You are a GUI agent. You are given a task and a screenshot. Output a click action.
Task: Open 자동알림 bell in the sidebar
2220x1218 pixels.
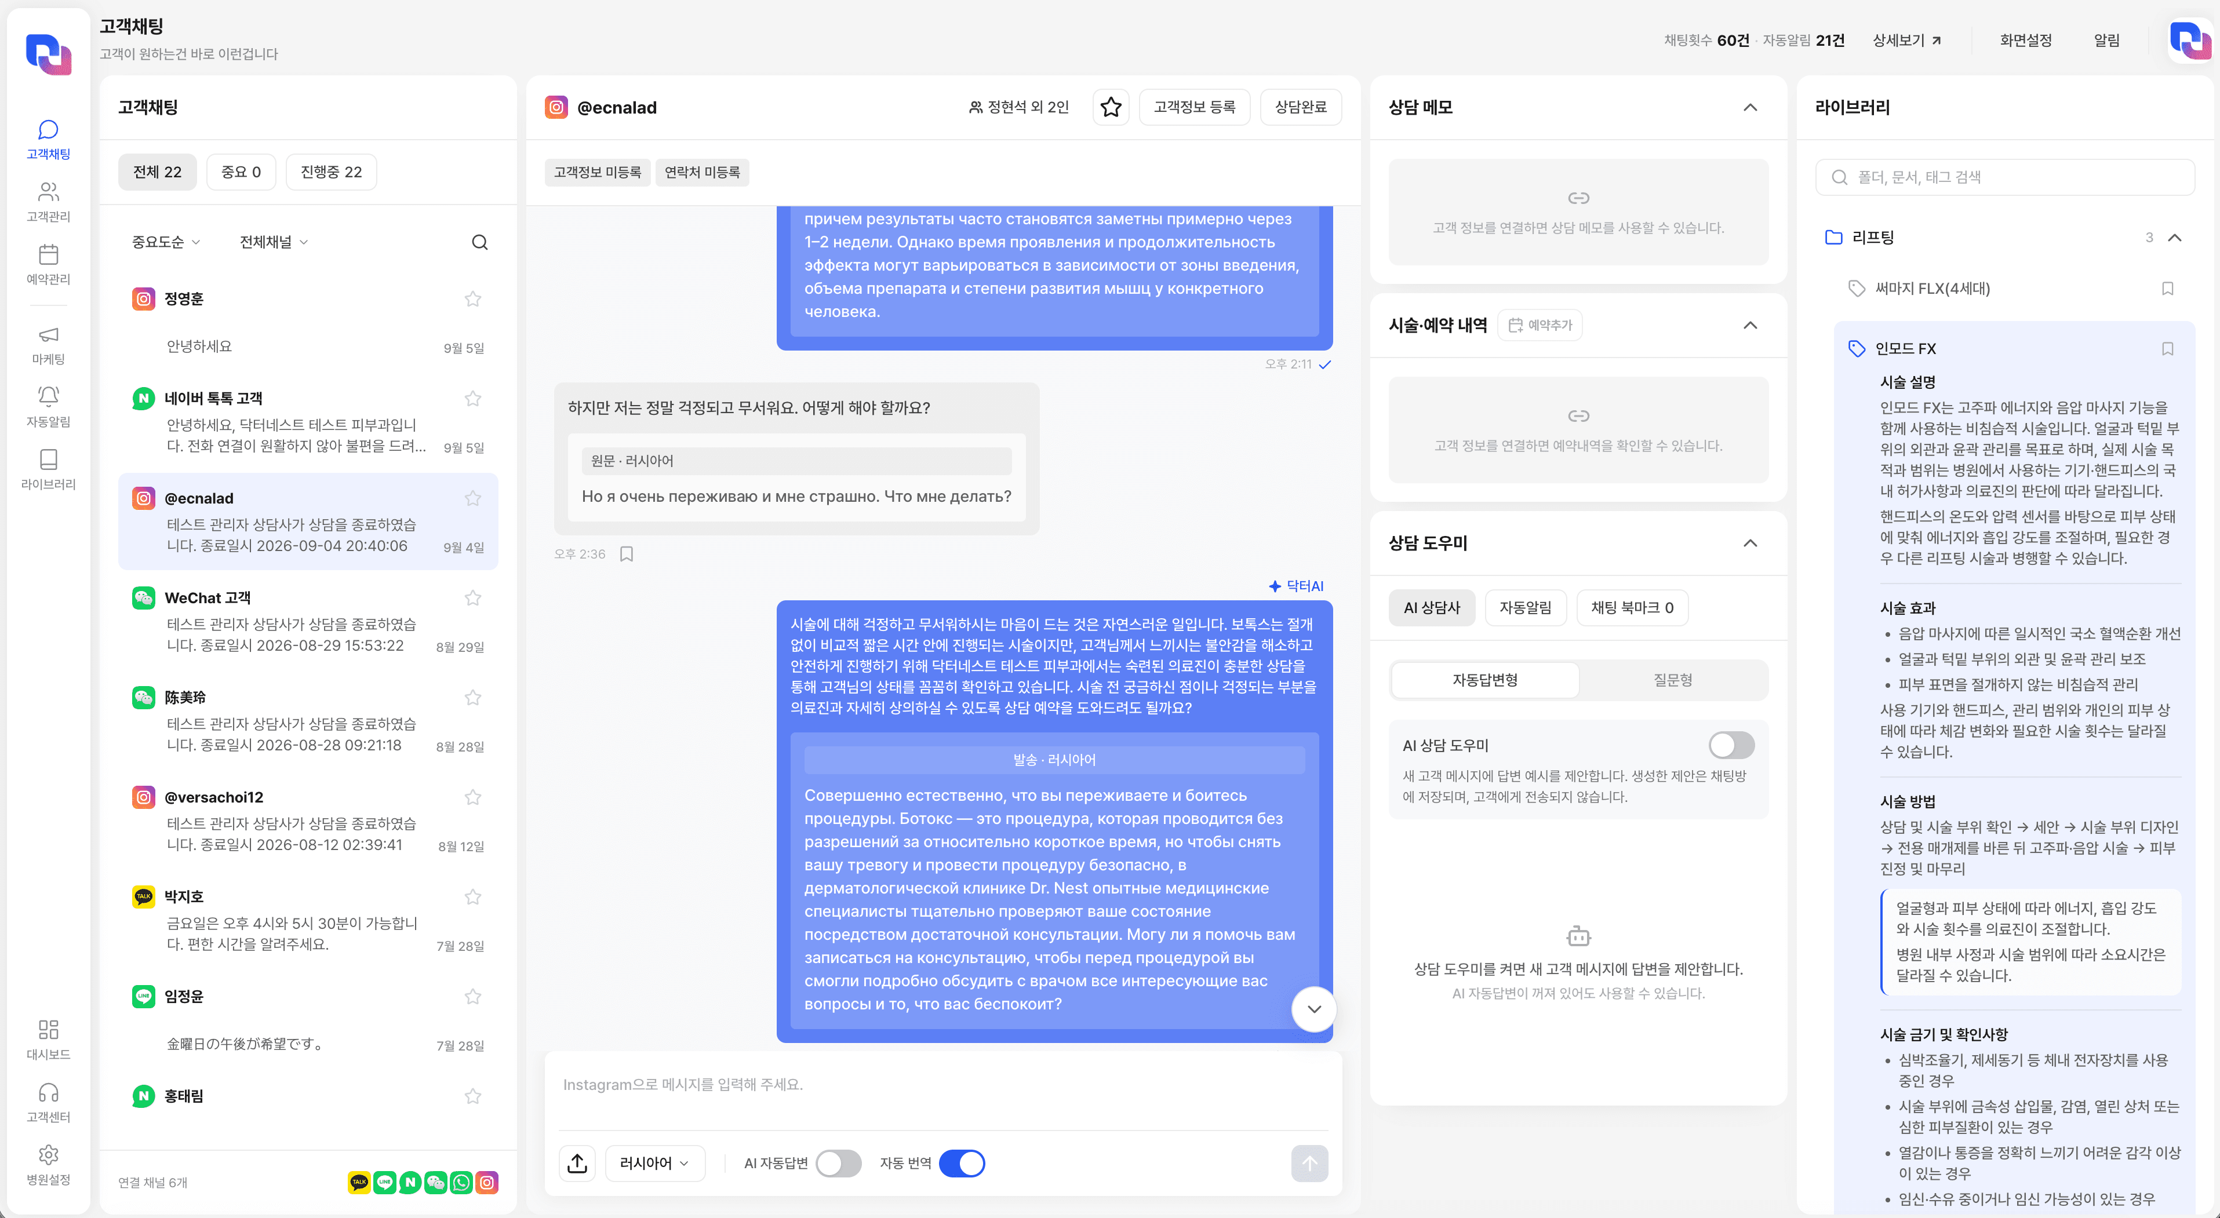click(48, 407)
